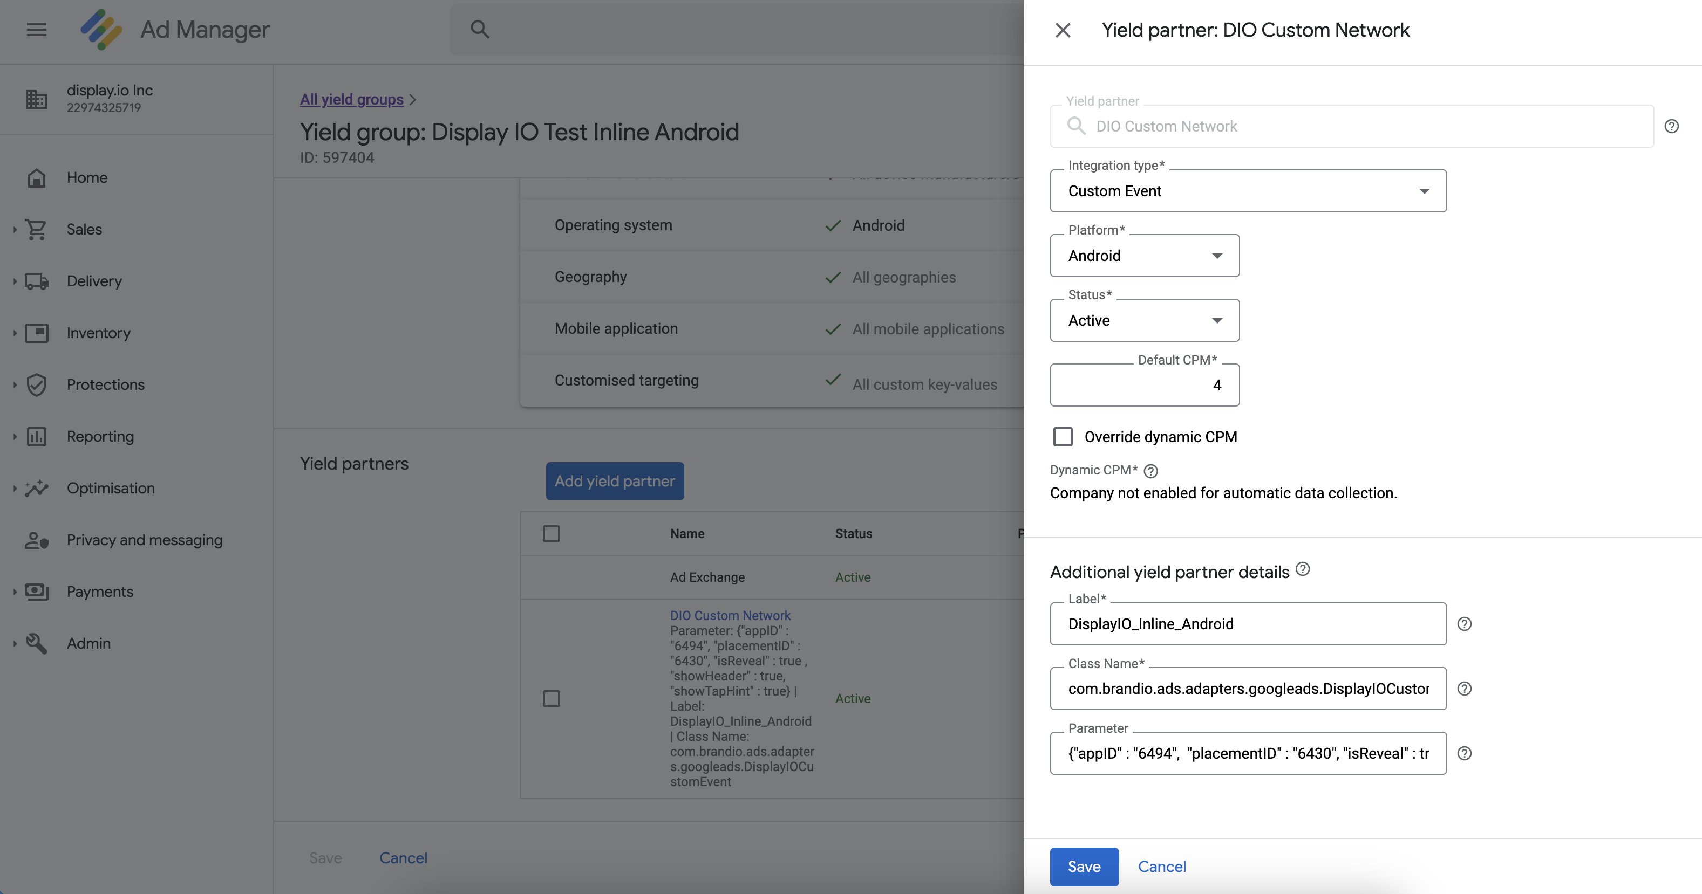Open help for Additional yield partner details
This screenshot has height=894, width=1702.
tap(1303, 568)
